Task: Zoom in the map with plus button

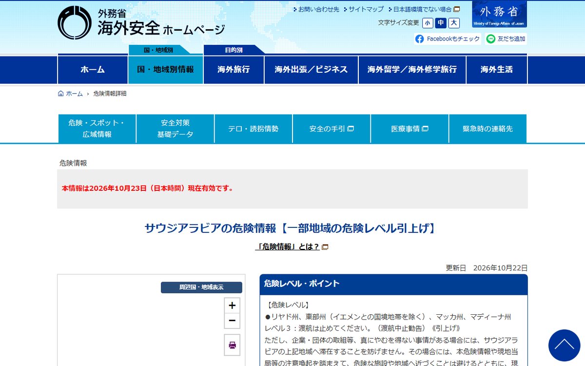Action: (232, 305)
